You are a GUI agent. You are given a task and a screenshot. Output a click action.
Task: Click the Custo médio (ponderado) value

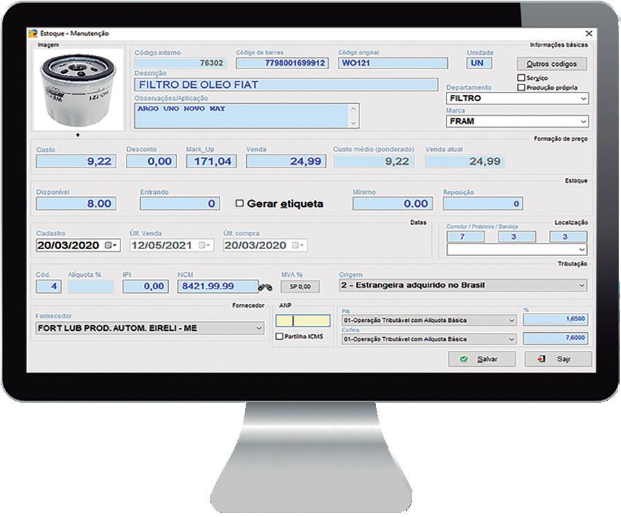click(x=374, y=161)
